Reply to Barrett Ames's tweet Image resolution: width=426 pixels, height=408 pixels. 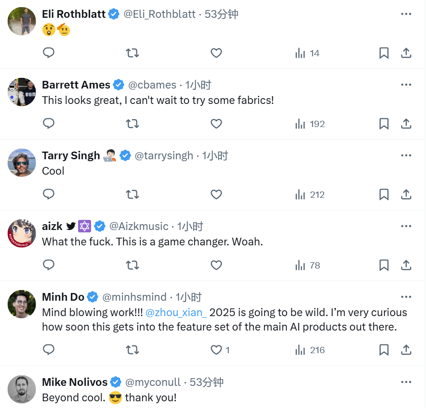click(x=49, y=124)
